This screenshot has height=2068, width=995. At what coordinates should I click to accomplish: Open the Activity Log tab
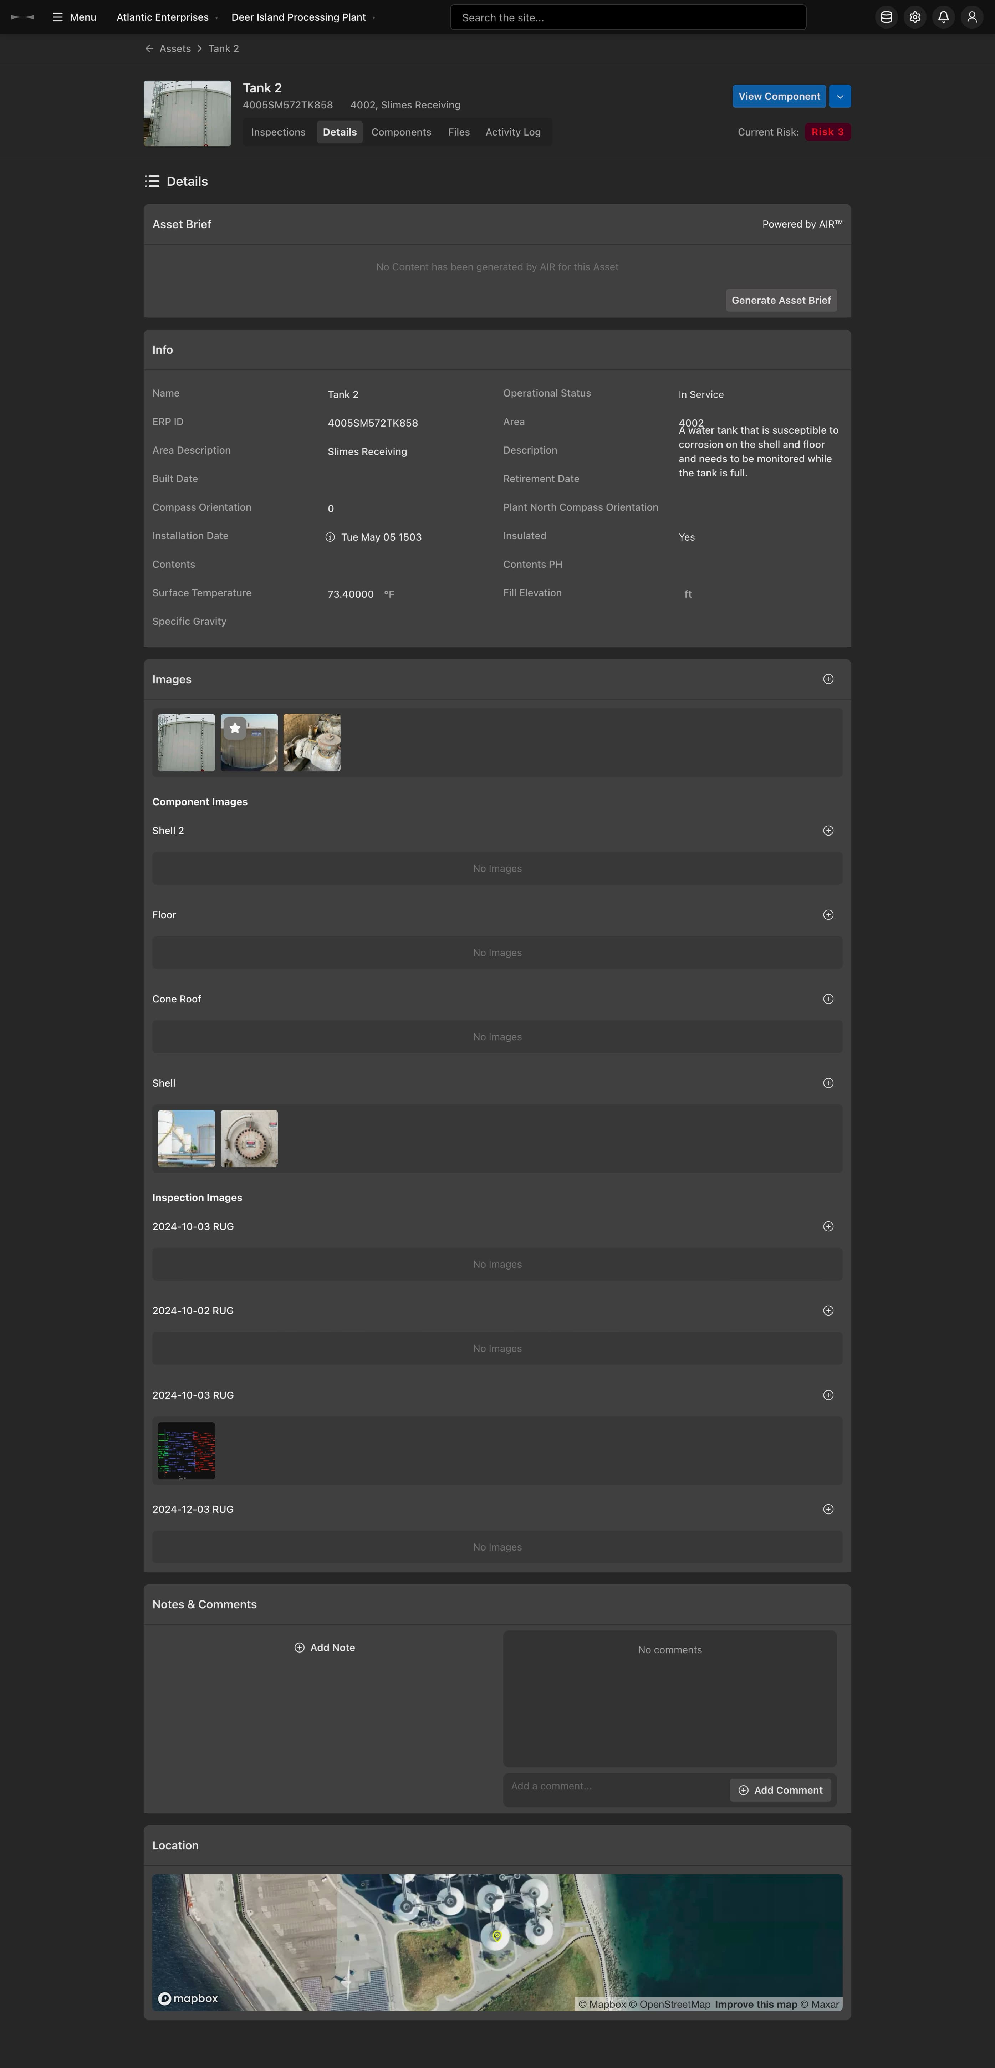512,132
